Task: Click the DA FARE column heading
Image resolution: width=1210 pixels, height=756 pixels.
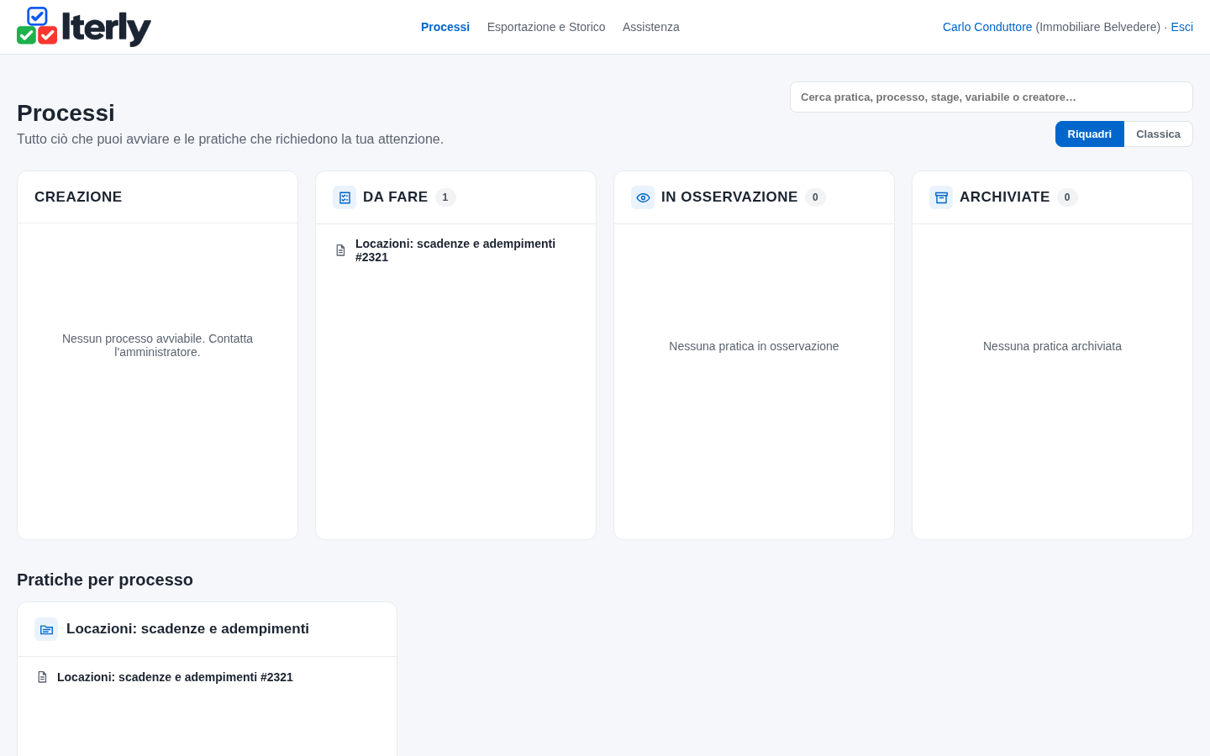Action: click(395, 197)
